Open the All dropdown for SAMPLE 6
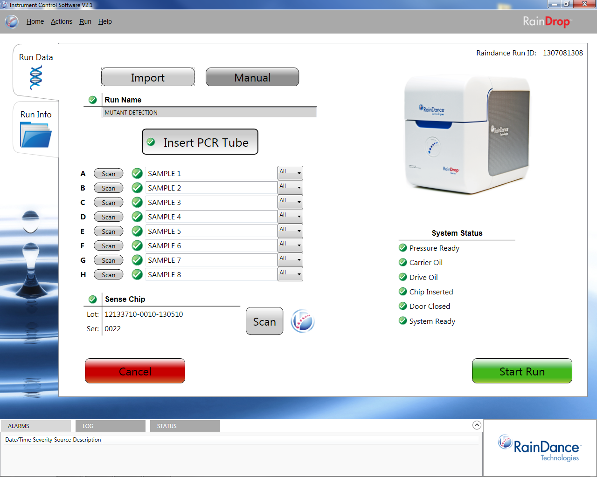597x477 pixels. click(290, 245)
